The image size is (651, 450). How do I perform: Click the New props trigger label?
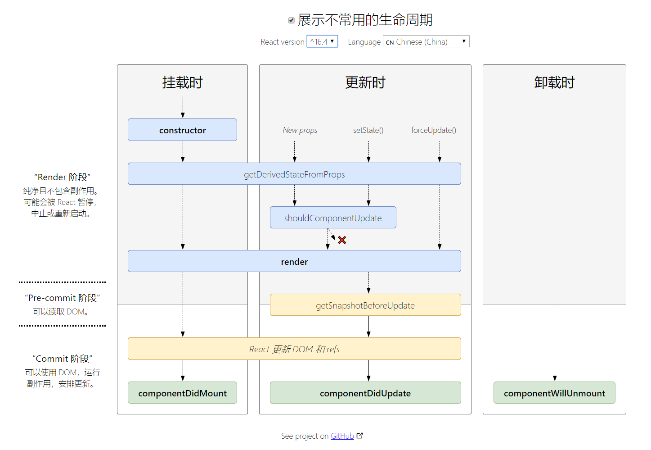[x=300, y=130]
